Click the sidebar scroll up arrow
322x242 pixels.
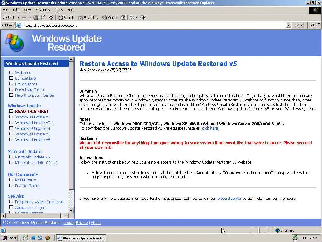pos(71,60)
